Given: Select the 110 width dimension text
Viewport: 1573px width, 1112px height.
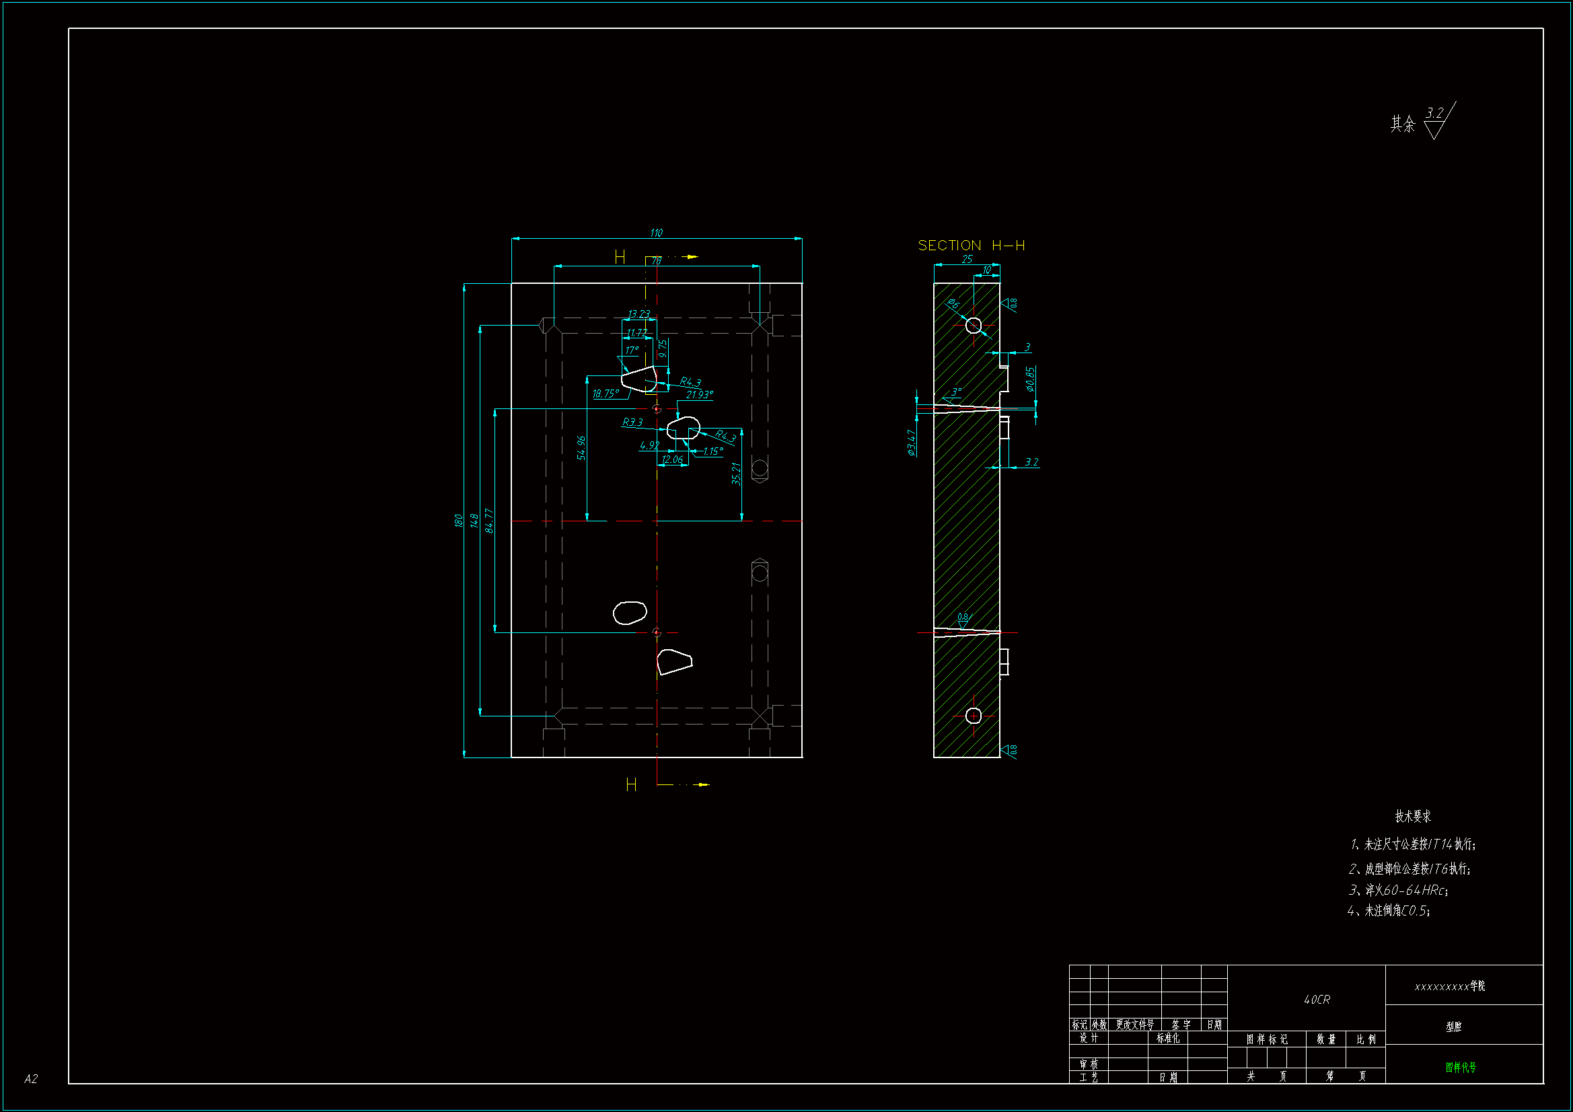Looking at the screenshot, I should coord(656,233).
